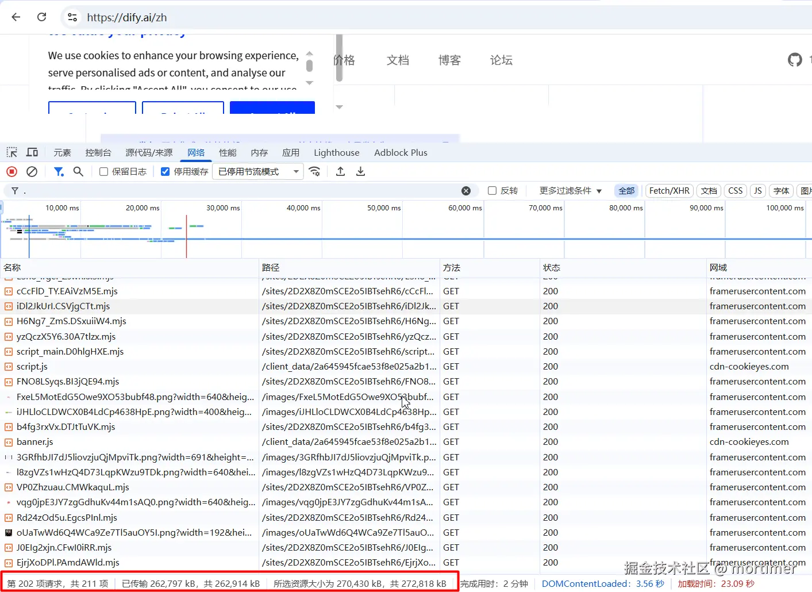
Task: Clear the network request log
Action: (32, 171)
